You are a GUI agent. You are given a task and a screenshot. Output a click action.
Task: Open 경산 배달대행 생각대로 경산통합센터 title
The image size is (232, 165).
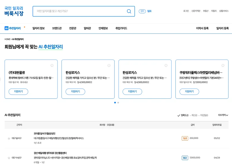coord(50,153)
